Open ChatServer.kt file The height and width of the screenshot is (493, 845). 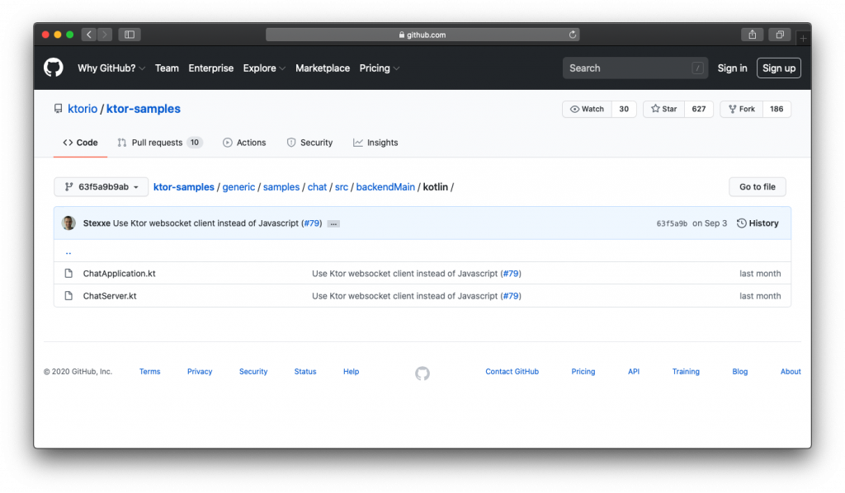[110, 296]
